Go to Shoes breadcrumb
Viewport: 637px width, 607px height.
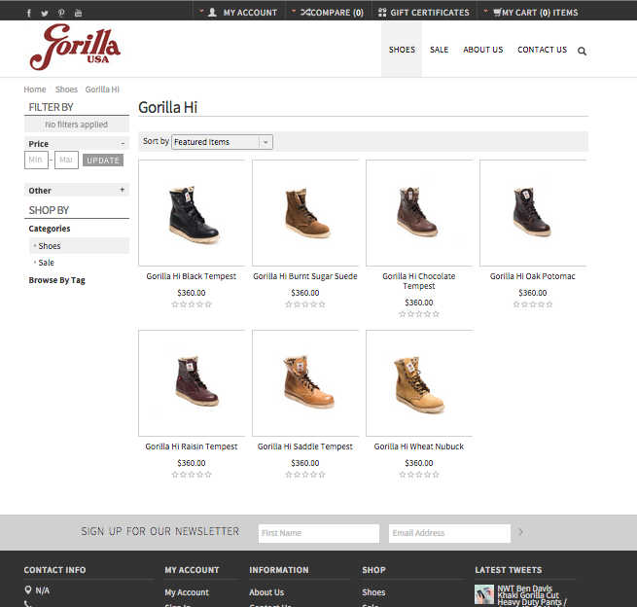[x=66, y=89]
